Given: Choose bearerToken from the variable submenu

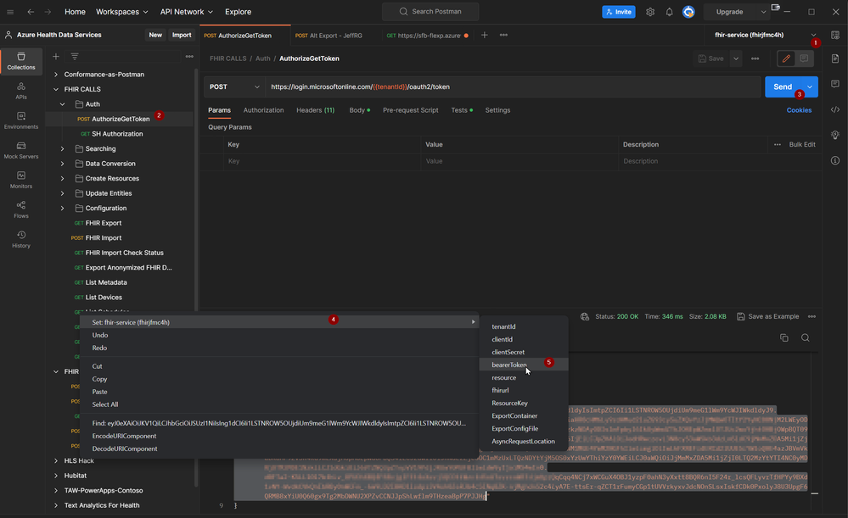Looking at the screenshot, I should [524, 365].
